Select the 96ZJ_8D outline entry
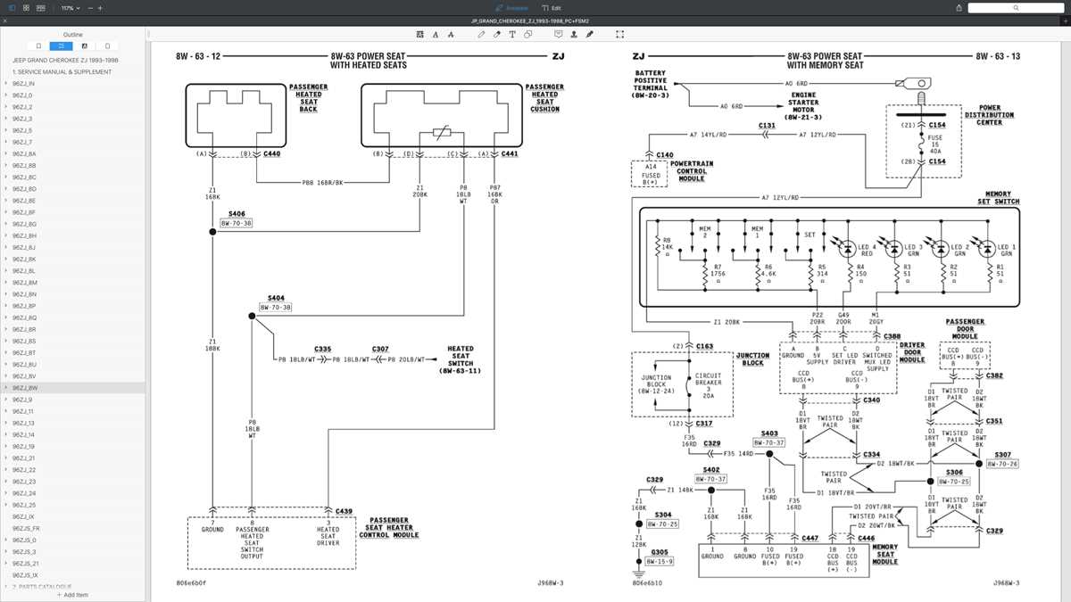 click(x=24, y=189)
